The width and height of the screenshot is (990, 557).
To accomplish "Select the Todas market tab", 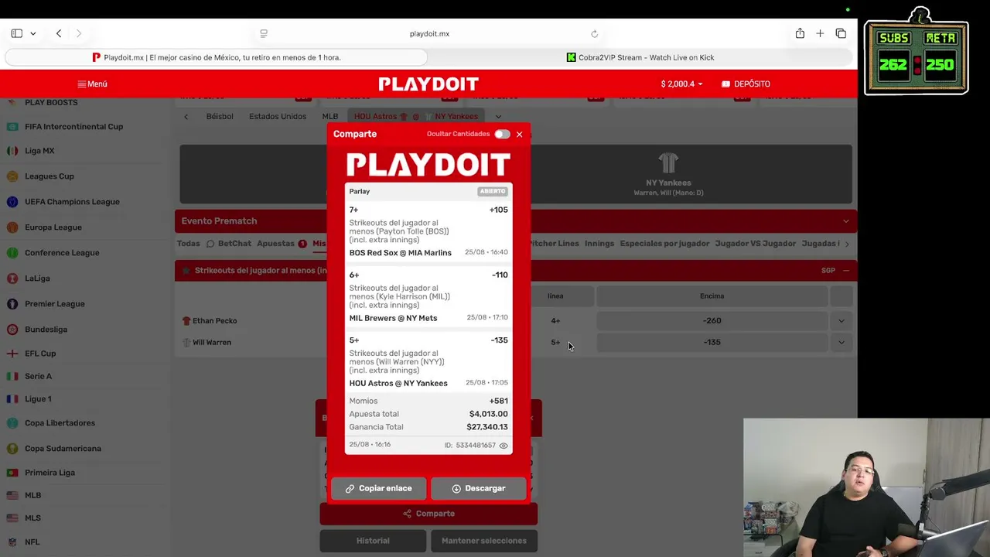I will [188, 243].
